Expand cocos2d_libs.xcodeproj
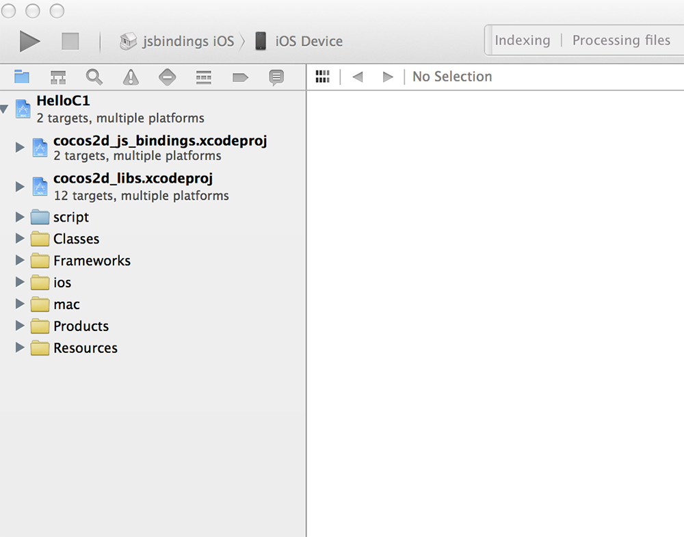 (x=20, y=187)
